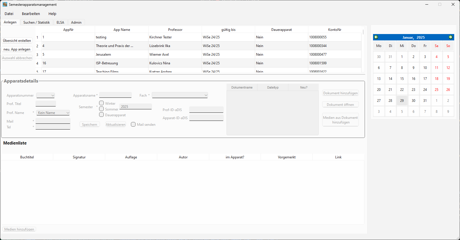This screenshot has height=240, width=460.
Task: Go to next month in calendar
Action: [450, 37]
